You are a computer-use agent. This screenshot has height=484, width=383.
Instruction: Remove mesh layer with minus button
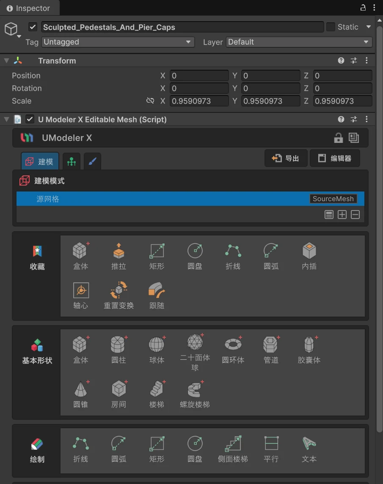point(355,215)
